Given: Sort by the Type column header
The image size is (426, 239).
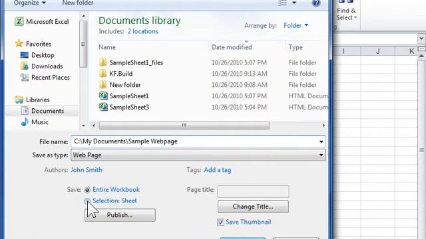Looking at the screenshot, I should pyautogui.click(x=296, y=47).
